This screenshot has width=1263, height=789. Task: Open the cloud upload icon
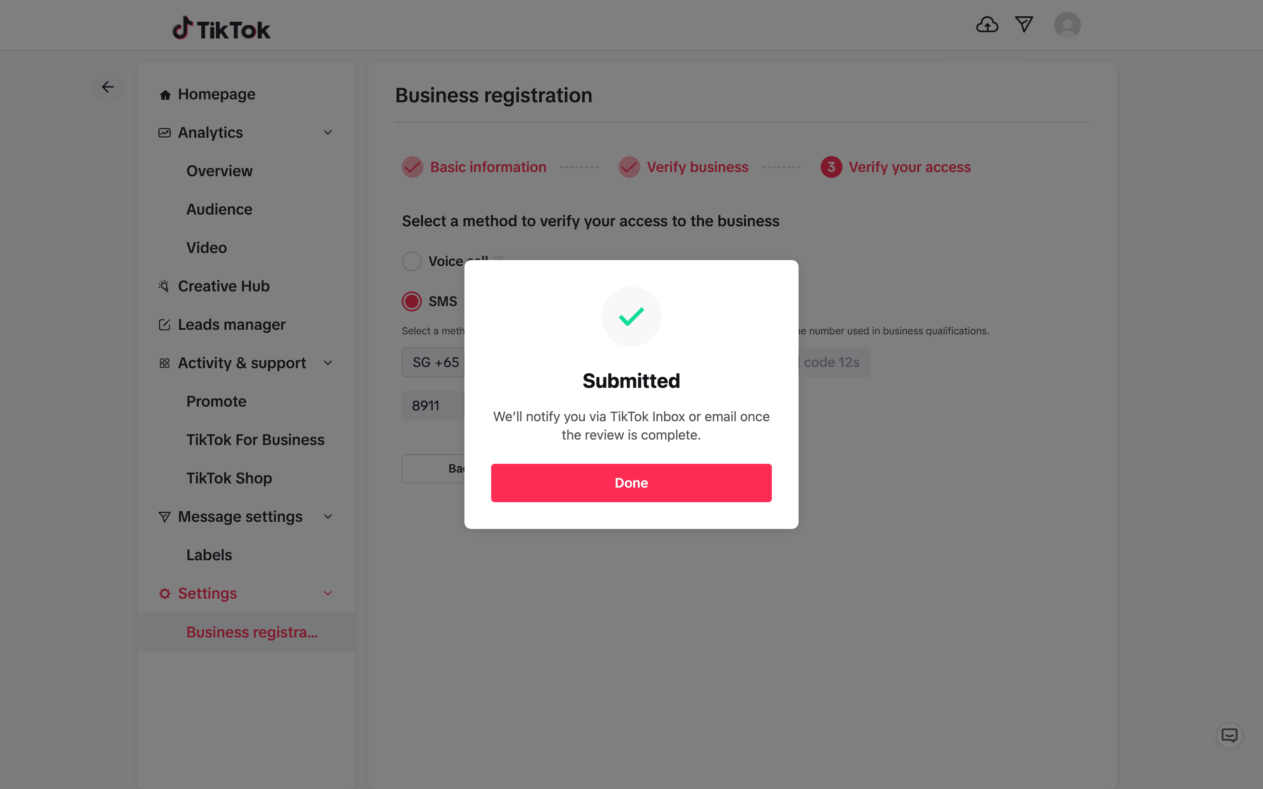[x=987, y=25]
